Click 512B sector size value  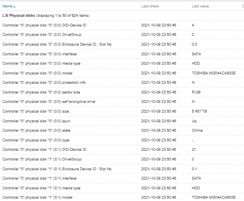(196, 92)
